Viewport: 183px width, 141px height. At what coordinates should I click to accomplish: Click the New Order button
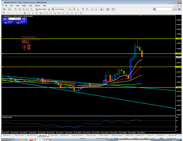pyautogui.click(x=41, y=9)
